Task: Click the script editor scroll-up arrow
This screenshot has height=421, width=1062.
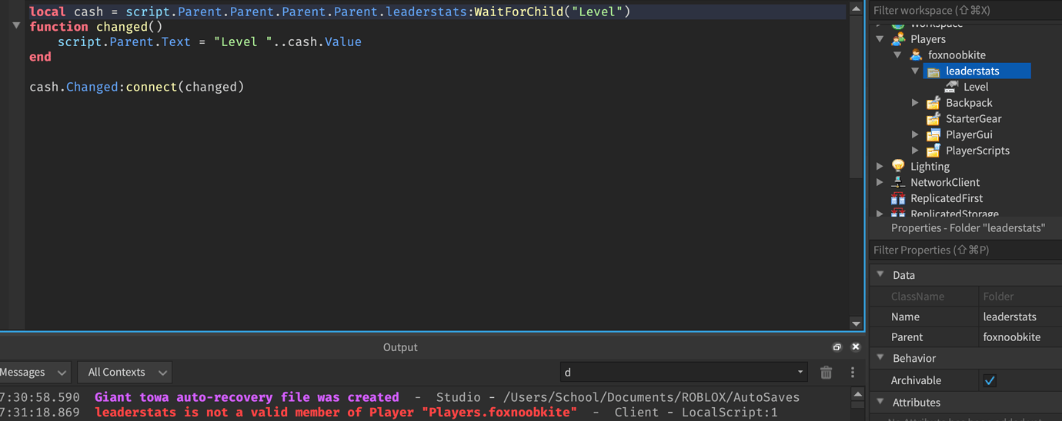Action: tap(856, 10)
